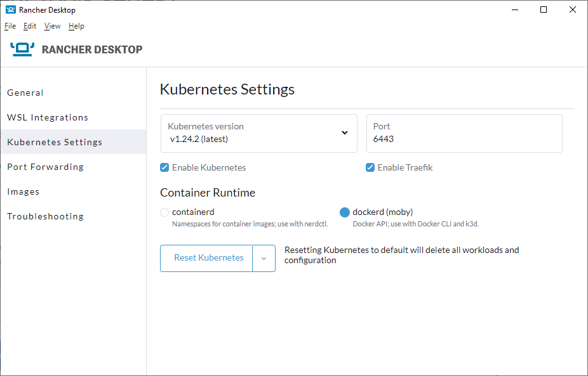Click the reset warning message text

tap(401, 255)
